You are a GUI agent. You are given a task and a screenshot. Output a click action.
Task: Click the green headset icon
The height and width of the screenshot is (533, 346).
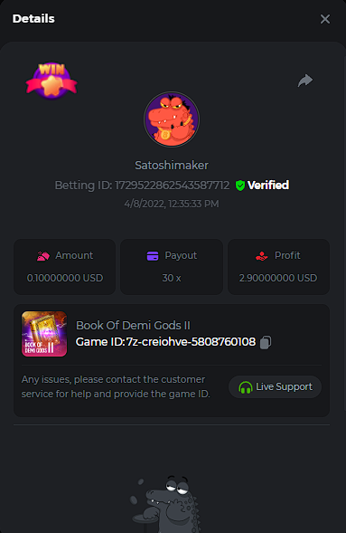point(246,387)
